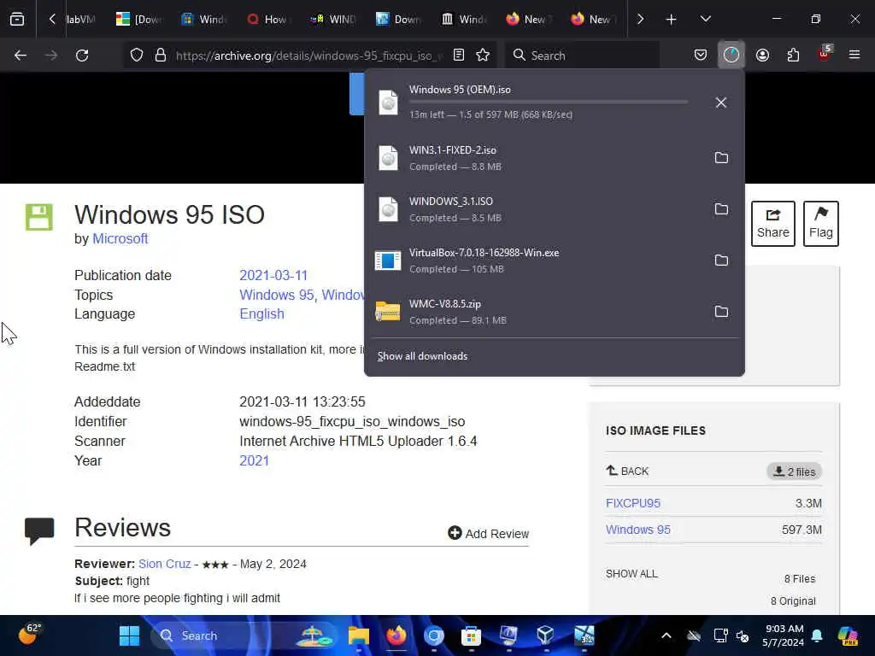The width and height of the screenshot is (875, 656).
Task: Download the Windows 95 ISO file
Action: coord(637,530)
